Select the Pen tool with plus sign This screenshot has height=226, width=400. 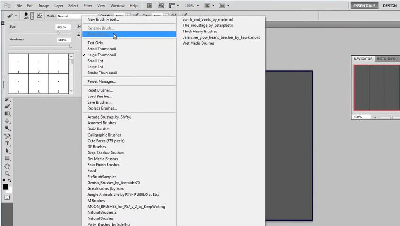7,136
